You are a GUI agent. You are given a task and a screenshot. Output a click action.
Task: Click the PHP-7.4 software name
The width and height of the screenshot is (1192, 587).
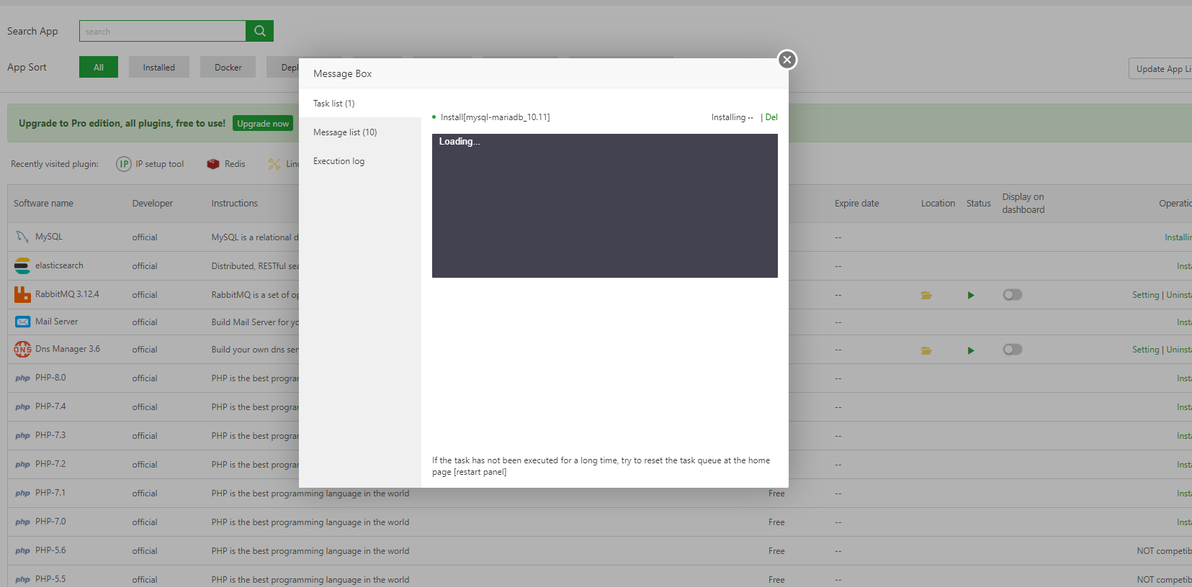click(x=50, y=406)
